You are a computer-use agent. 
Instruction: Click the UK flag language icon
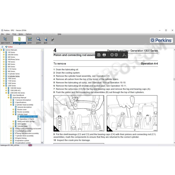coord(30,145)
